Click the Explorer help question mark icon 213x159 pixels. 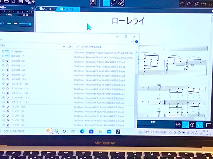coord(136,42)
